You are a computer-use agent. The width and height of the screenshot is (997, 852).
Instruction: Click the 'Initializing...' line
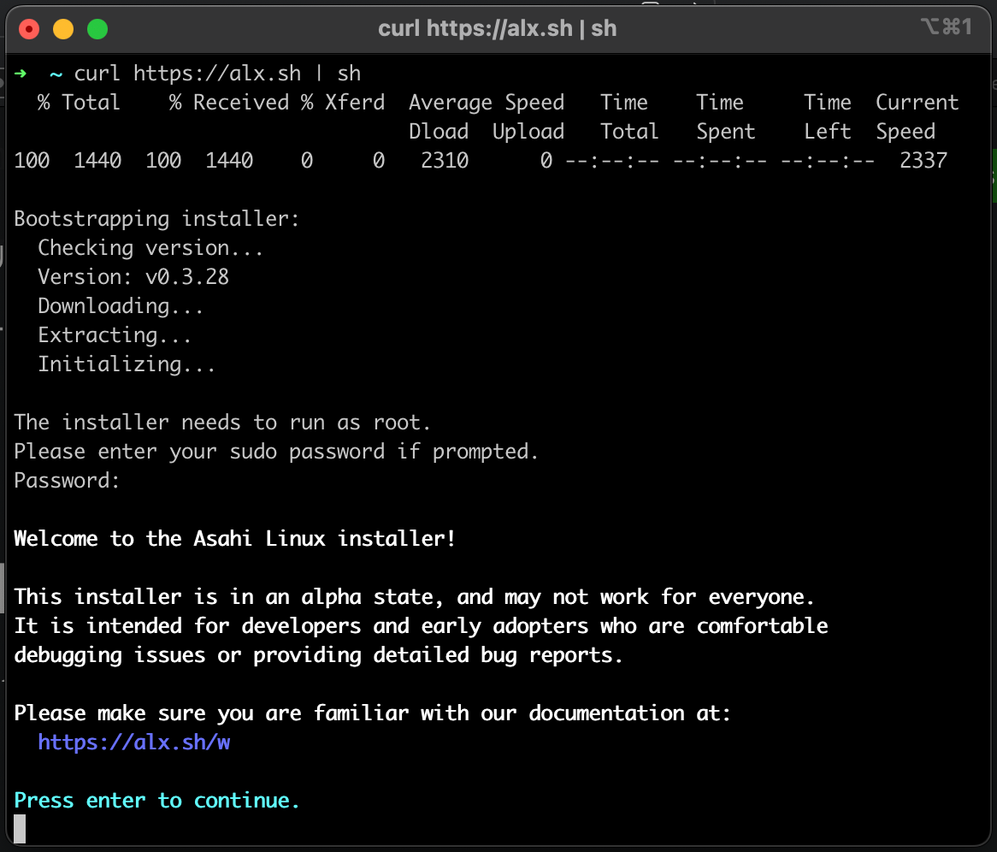[127, 364]
